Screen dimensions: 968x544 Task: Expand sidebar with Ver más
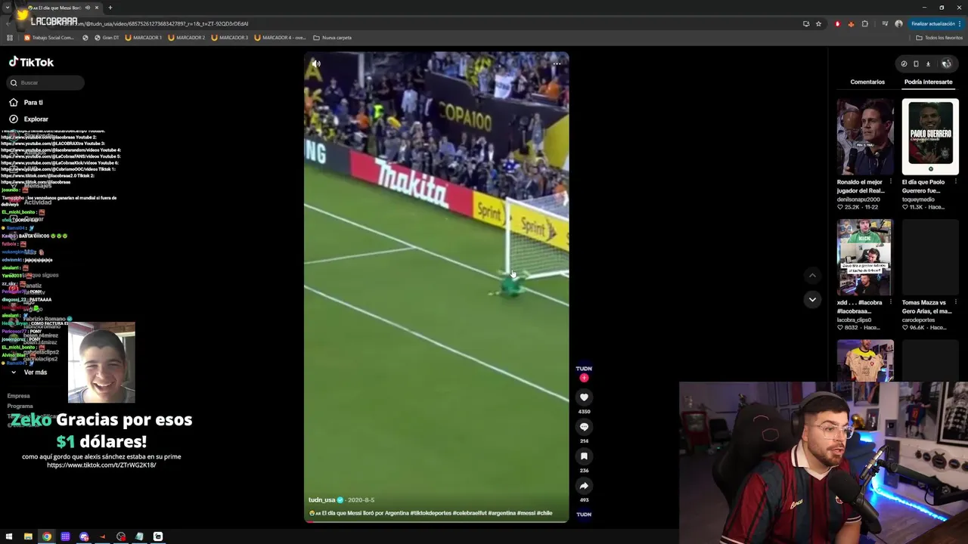pos(28,372)
